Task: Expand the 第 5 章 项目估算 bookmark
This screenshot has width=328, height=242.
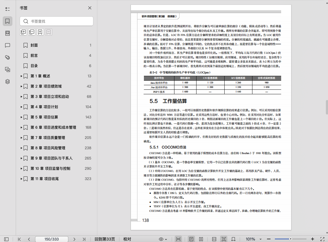Action: tap(21, 117)
